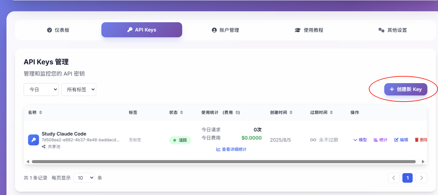Open the 今日 time range dropdown
Image resolution: width=438 pixels, height=195 pixels.
tap(41, 90)
